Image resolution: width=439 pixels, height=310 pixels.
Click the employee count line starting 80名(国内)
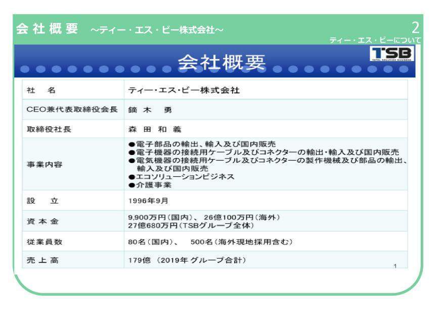pos(210,242)
